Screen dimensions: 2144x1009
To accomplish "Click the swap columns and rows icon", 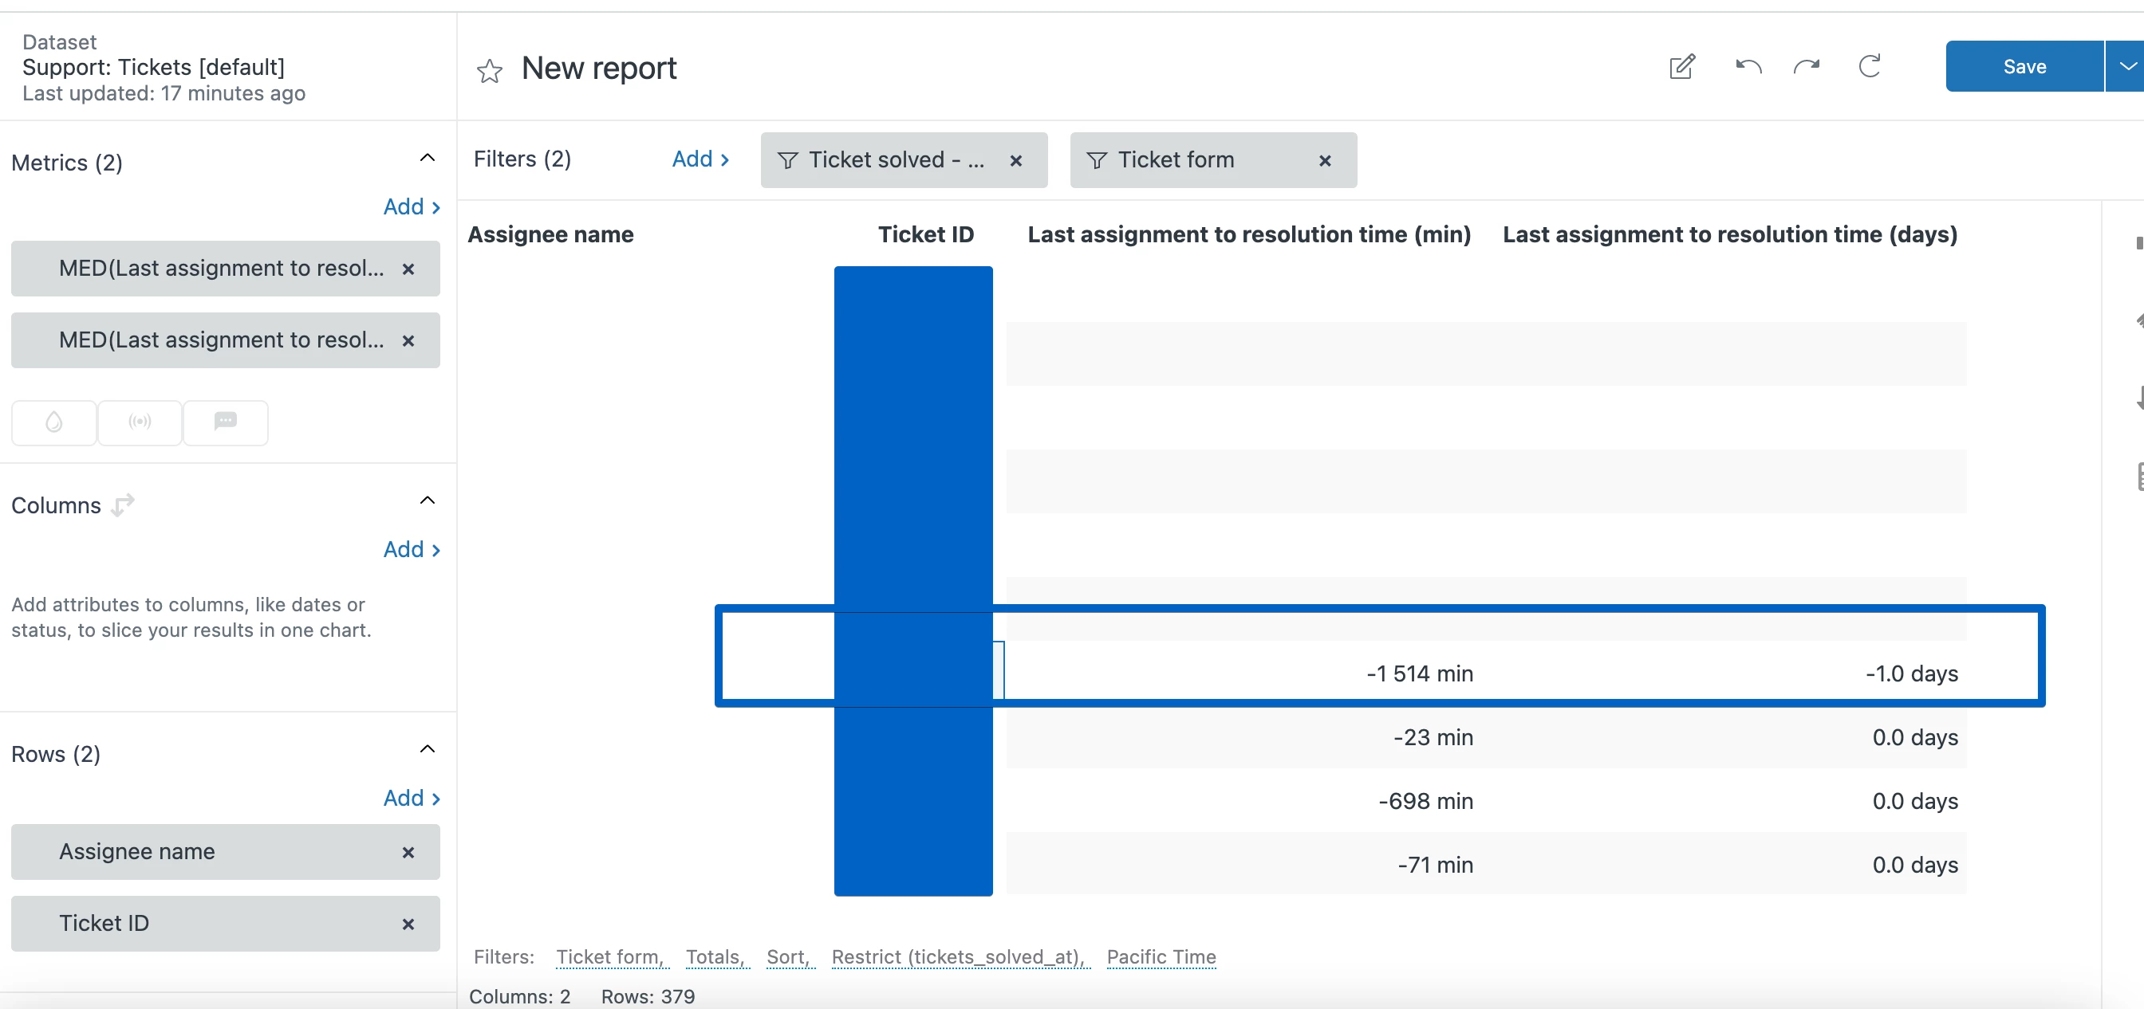I will (123, 504).
